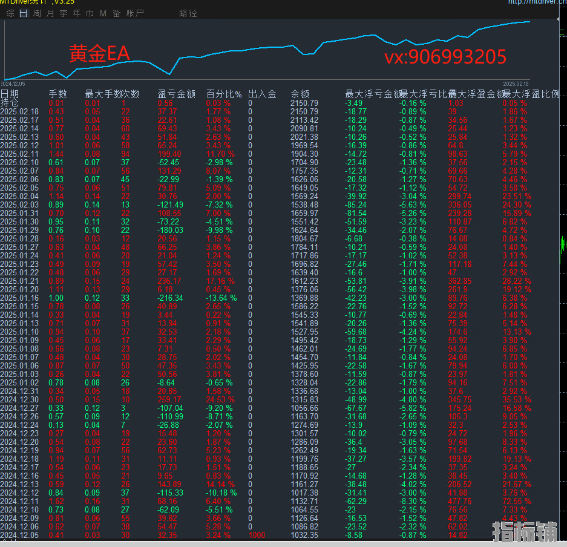This screenshot has height=547, width=567.
Task: Open the 周 weekly tab
Action: point(37,13)
